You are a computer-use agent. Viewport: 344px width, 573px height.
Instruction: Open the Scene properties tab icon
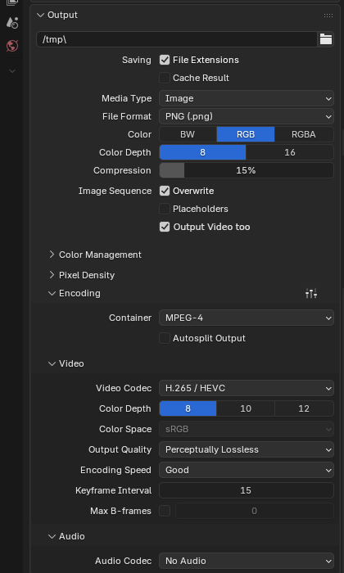[12, 23]
